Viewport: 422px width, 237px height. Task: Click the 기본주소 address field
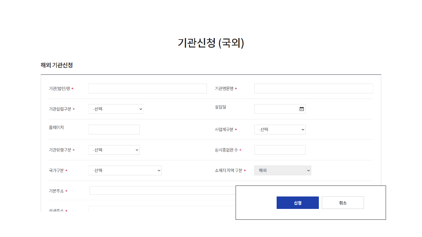(163, 190)
